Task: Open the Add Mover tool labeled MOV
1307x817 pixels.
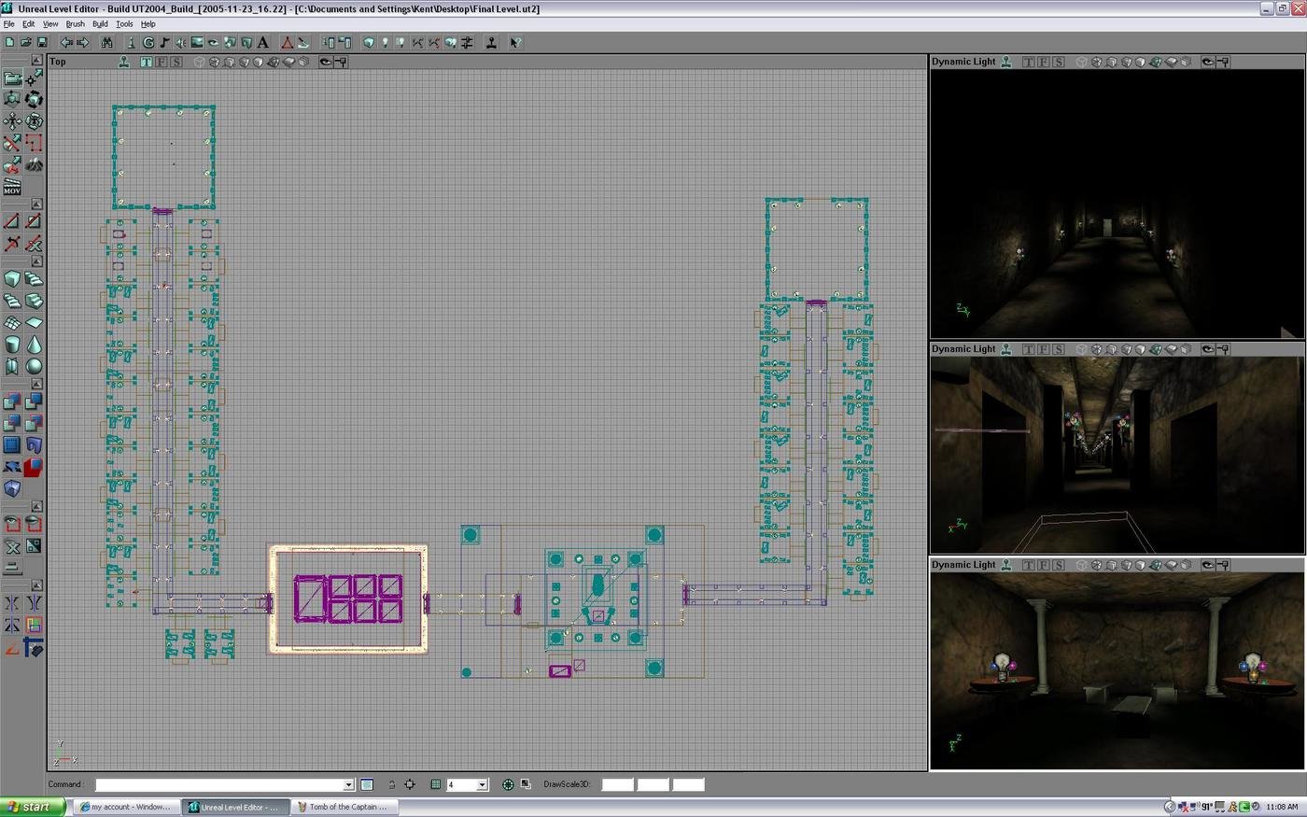Action: pyautogui.click(x=11, y=190)
